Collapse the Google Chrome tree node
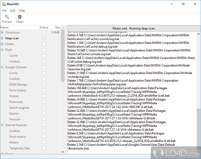 tap(2, 67)
